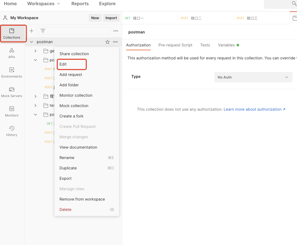This screenshot has height=245, width=297.
Task: Expand the 'ge' folder chevron
Action: 35,51
